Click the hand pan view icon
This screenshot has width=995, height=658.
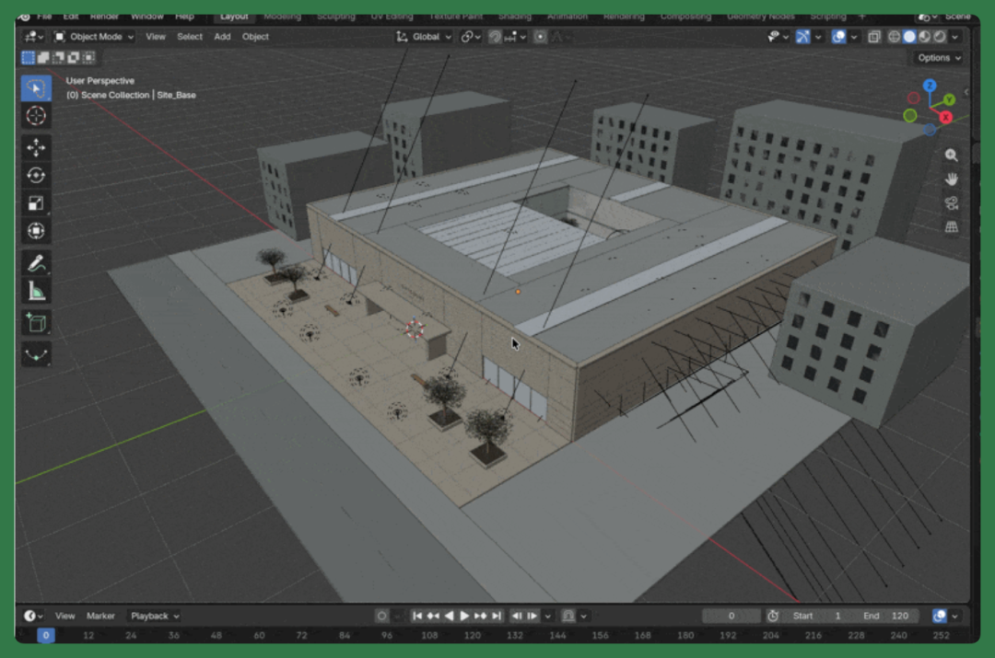(951, 179)
